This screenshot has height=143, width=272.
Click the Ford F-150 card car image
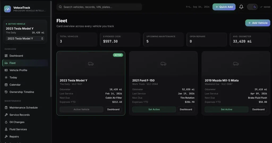point(163,64)
